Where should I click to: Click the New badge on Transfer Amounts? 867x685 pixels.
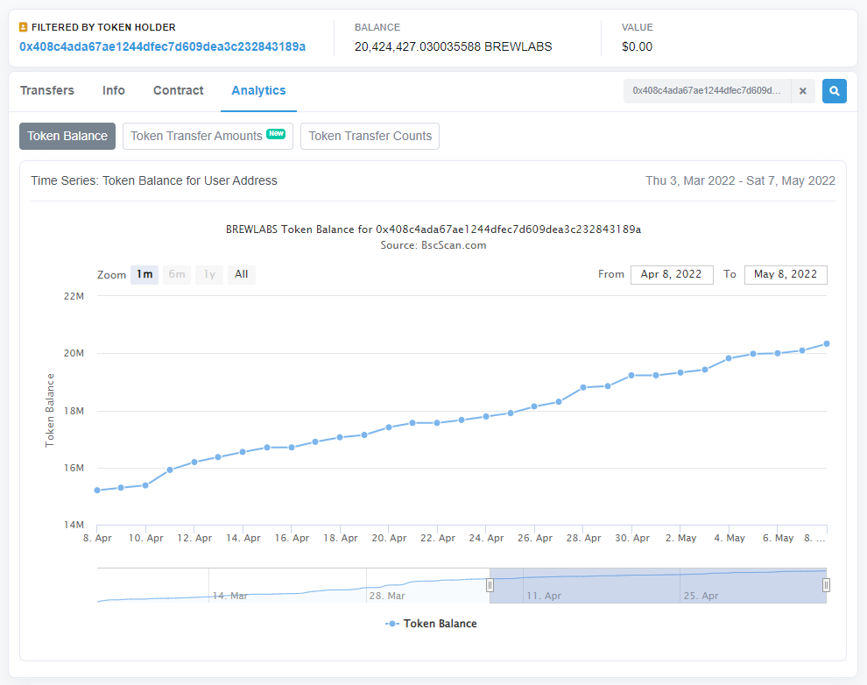pos(276,133)
